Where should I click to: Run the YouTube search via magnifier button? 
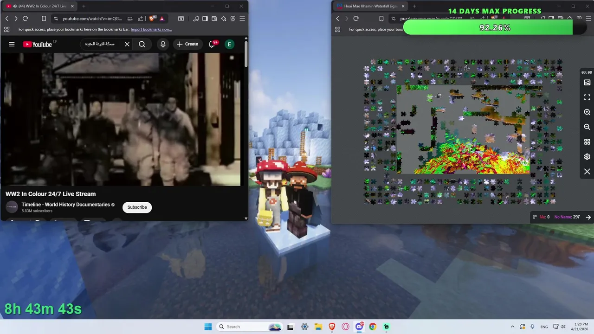tap(142, 44)
